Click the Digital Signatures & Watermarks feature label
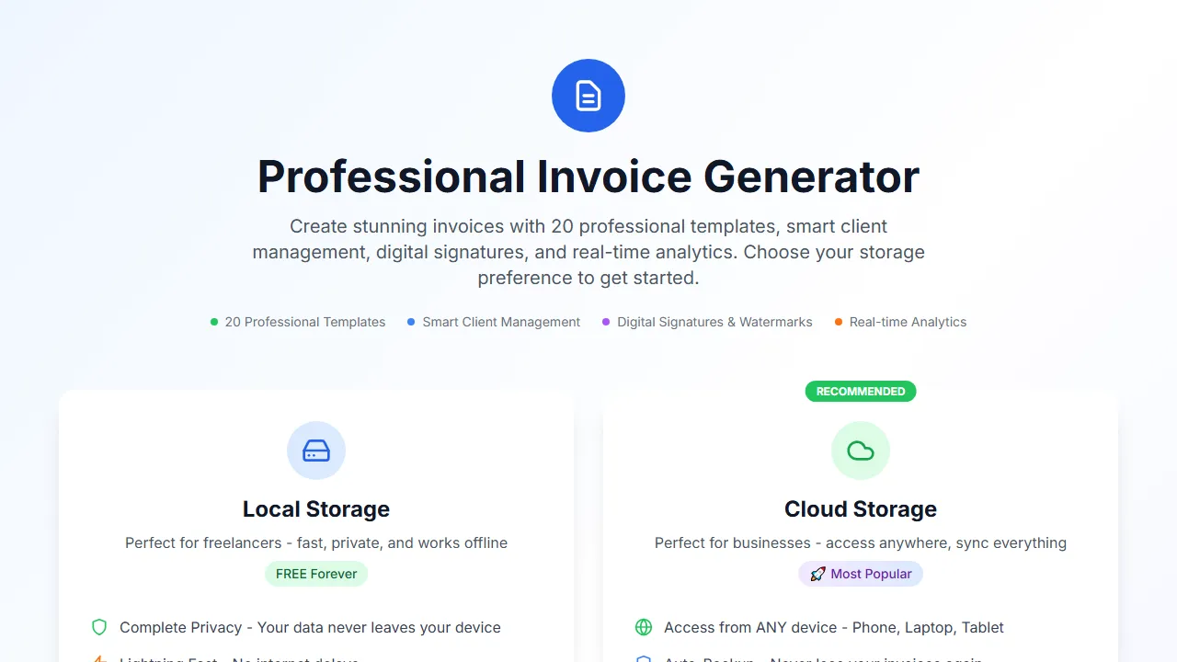1177x662 pixels. click(714, 322)
